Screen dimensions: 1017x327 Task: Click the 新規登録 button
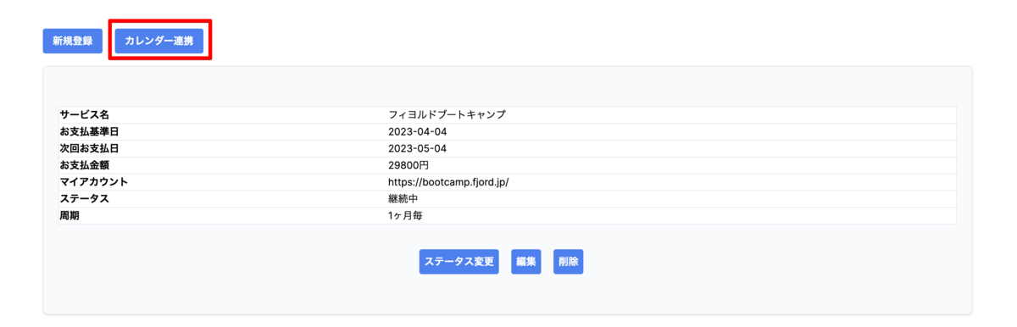[x=73, y=41]
